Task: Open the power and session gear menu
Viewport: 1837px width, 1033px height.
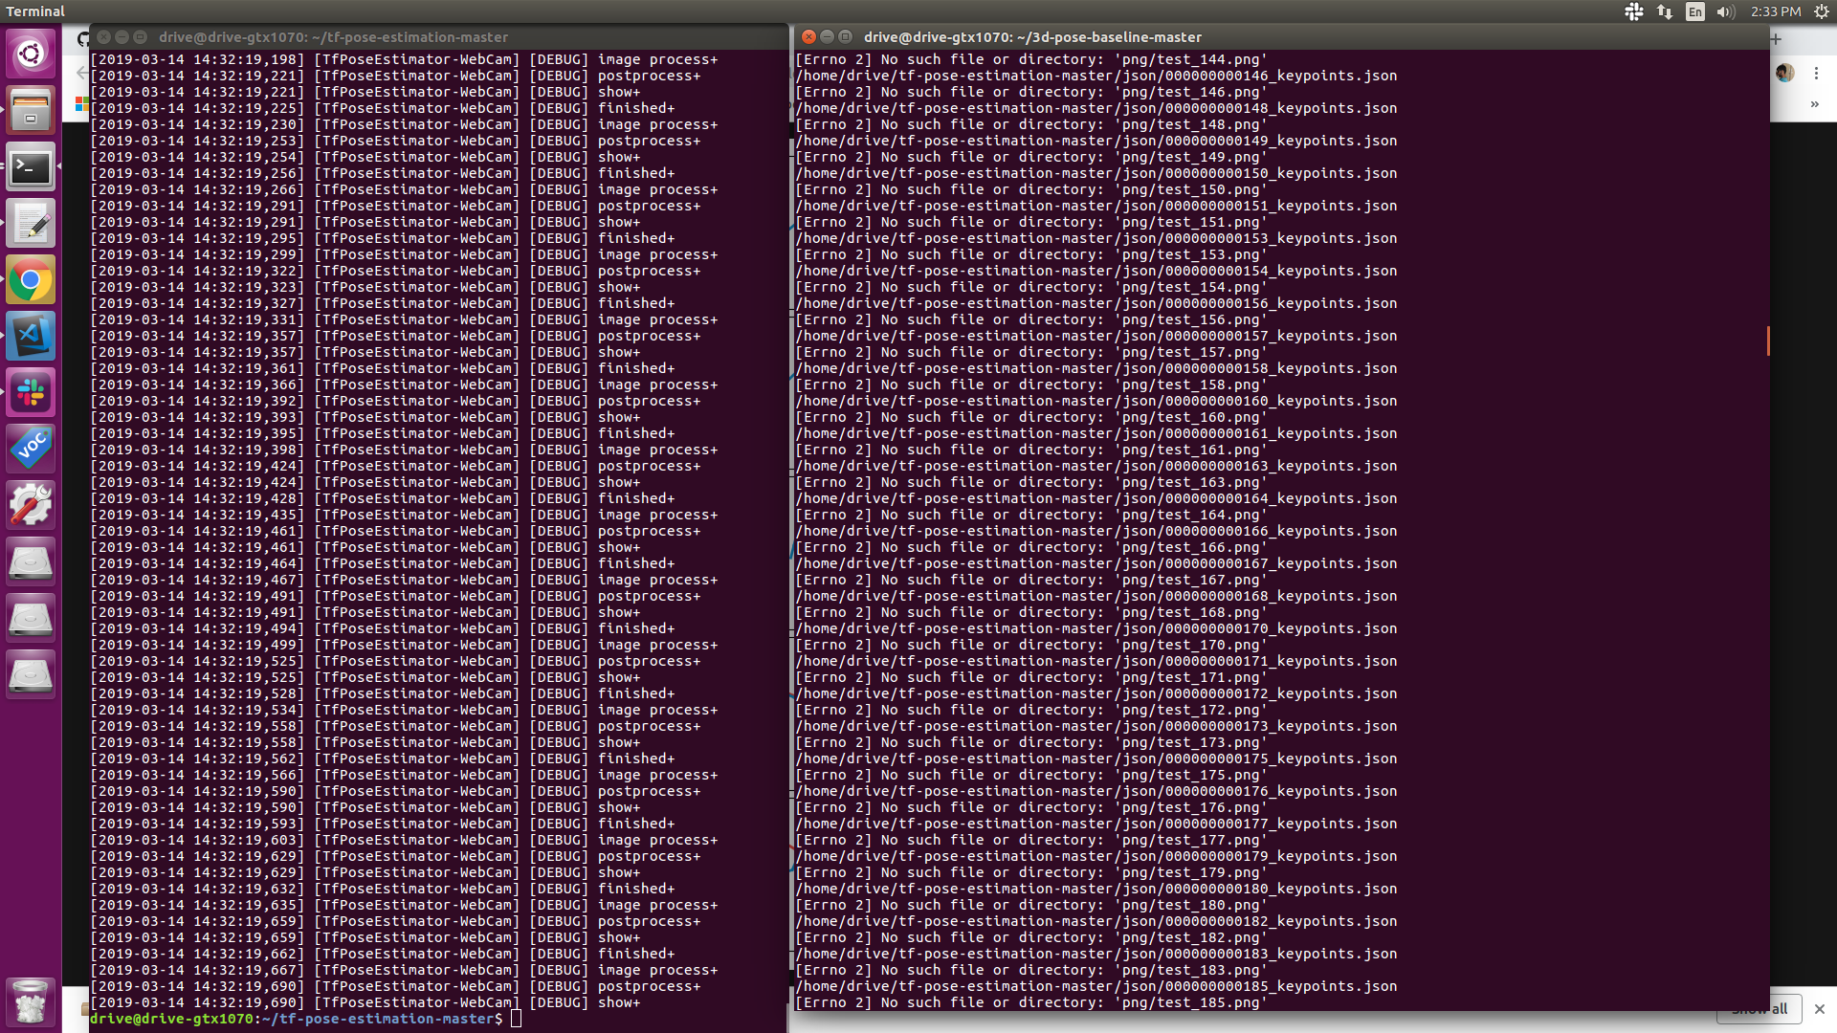Action: tap(1822, 11)
